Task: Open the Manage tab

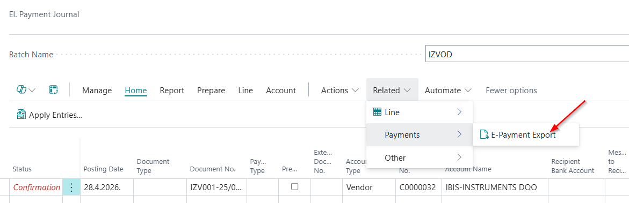Action: pos(97,91)
